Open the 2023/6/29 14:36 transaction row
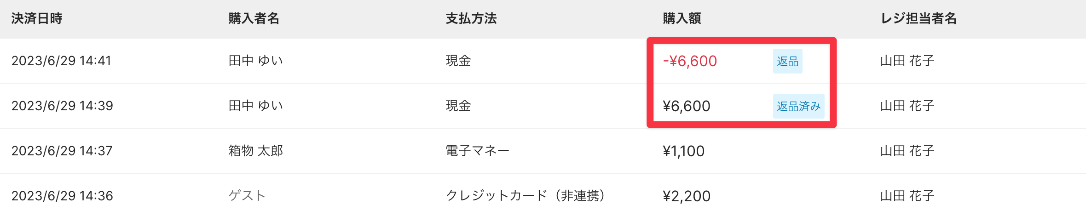The height and width of the screenshot is (216, 1086). pos(62,196)
